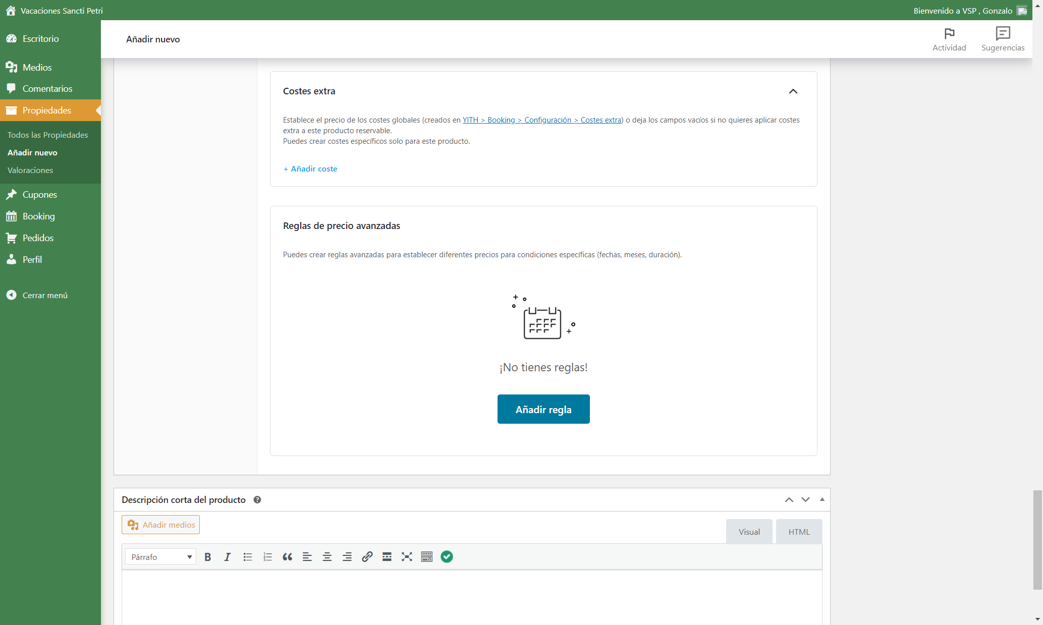Image resolution: width=1043 pixels, height=625 pixels.
Task: Collapse the sidebar with Cerrar menú
Action: (37, 295)
